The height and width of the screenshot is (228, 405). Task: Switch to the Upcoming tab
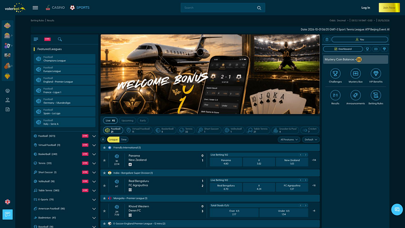coord(127,120)
